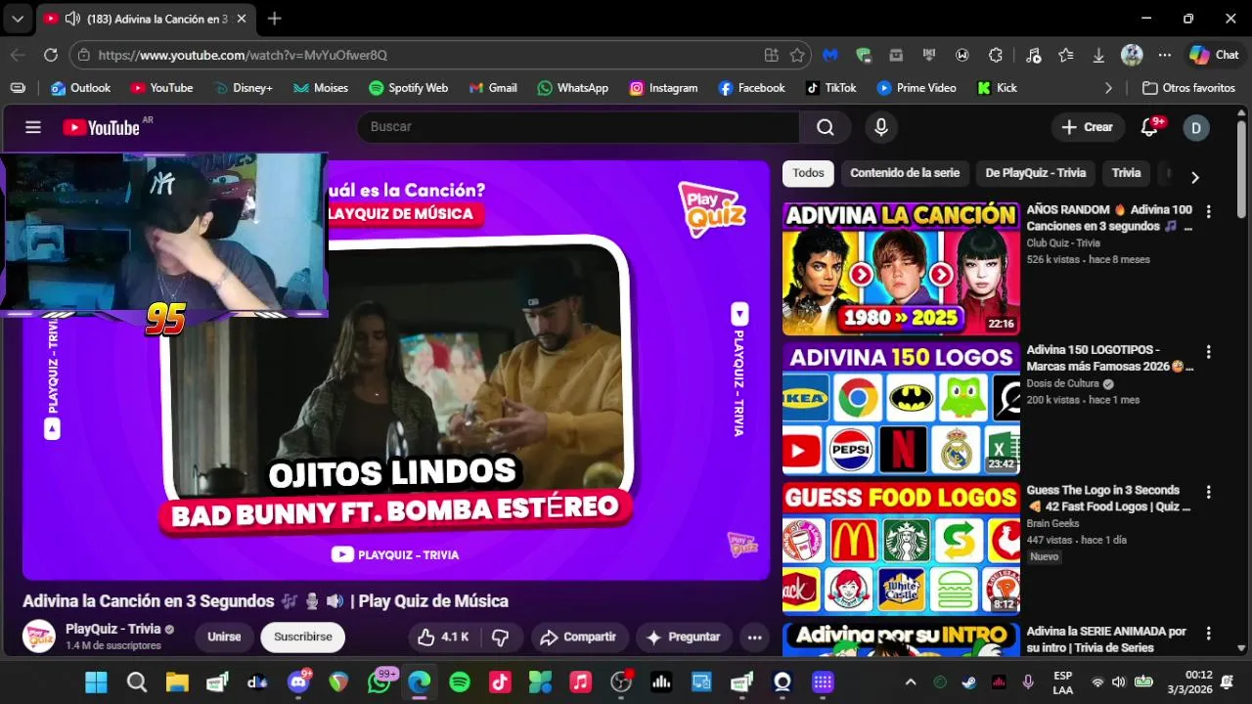Viewport: 1252px width, 704px height.
Task: Open the Prime Video bookmark
Action: (917, 88)
